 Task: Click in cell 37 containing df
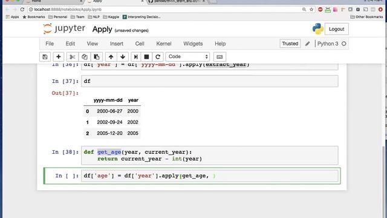coord(210,81)
